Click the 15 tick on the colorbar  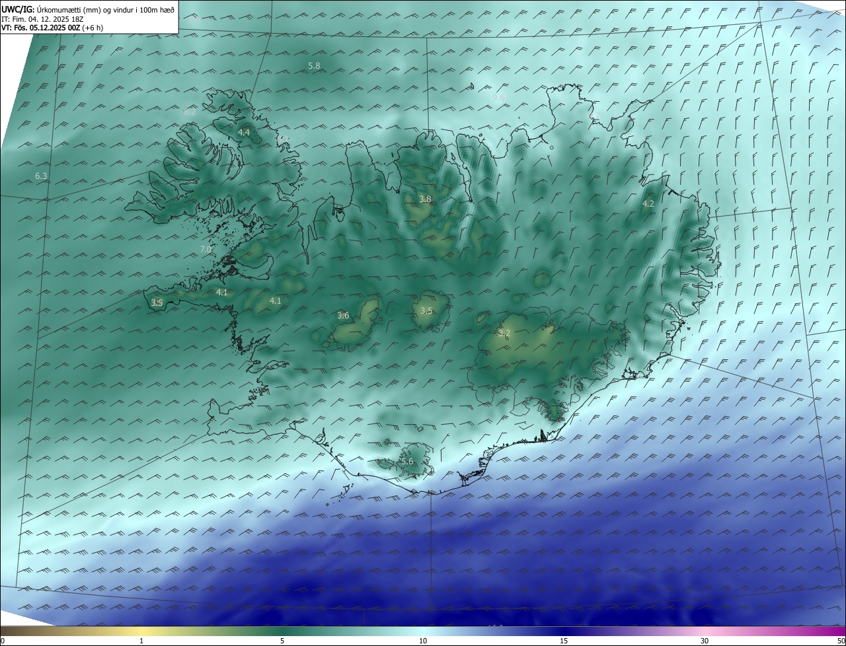pos(564,641)
